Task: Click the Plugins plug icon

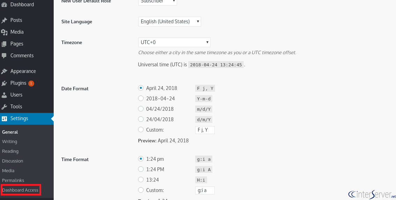Action: point(4,83)
